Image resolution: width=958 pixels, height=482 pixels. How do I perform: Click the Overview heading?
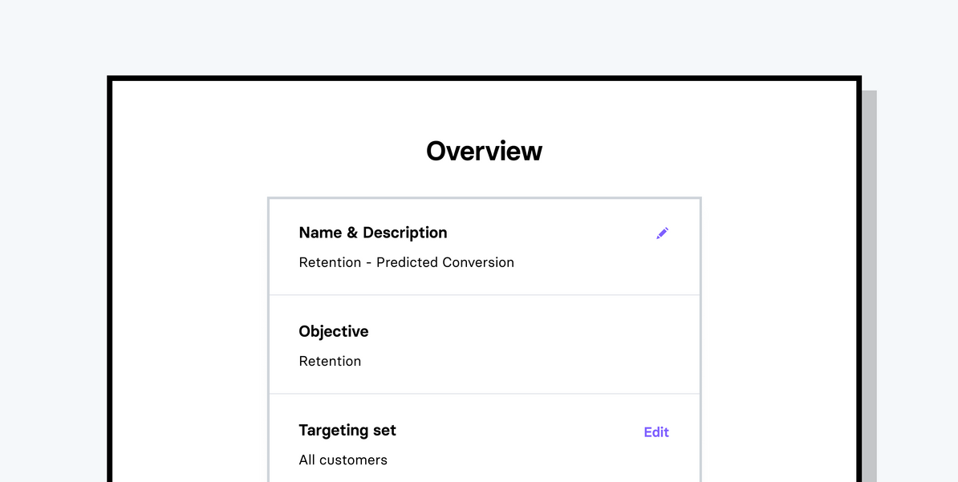(x=484, y=151)
